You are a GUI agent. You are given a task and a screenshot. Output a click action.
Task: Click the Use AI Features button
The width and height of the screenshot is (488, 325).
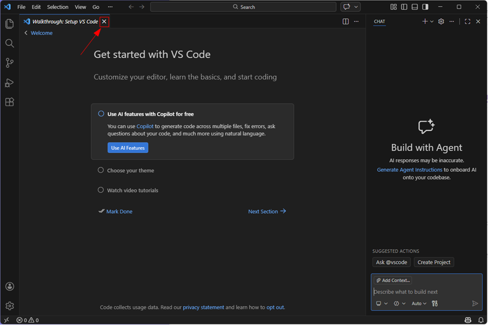click(128, 148)
